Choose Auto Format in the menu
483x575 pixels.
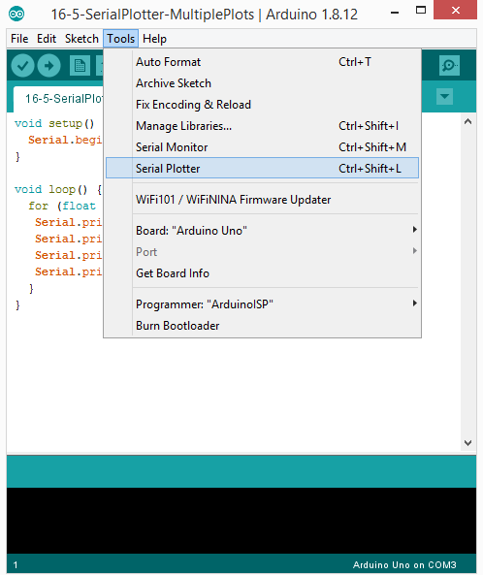click(262, 62)
